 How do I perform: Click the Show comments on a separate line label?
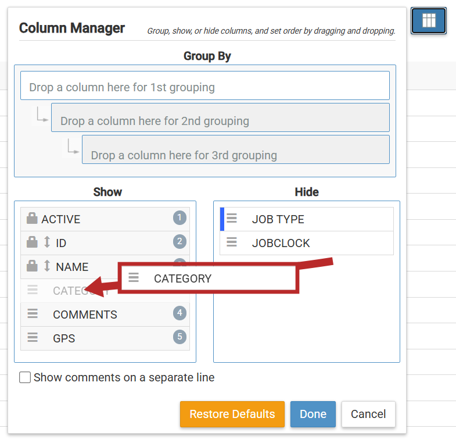point(124,377)
